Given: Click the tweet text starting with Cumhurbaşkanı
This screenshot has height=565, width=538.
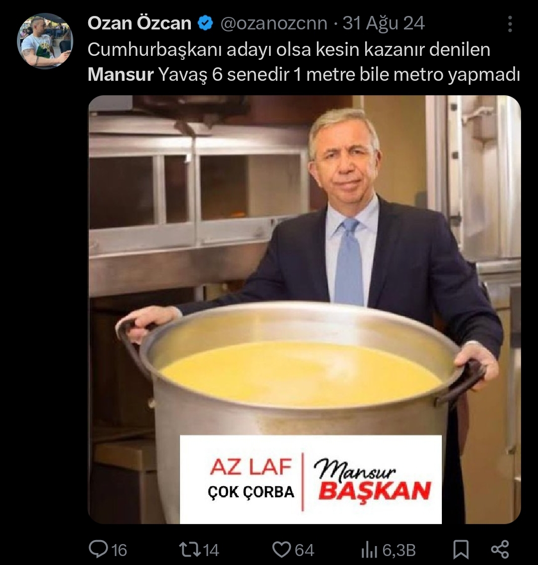Looking at the screenshot, I should (304, 62).
